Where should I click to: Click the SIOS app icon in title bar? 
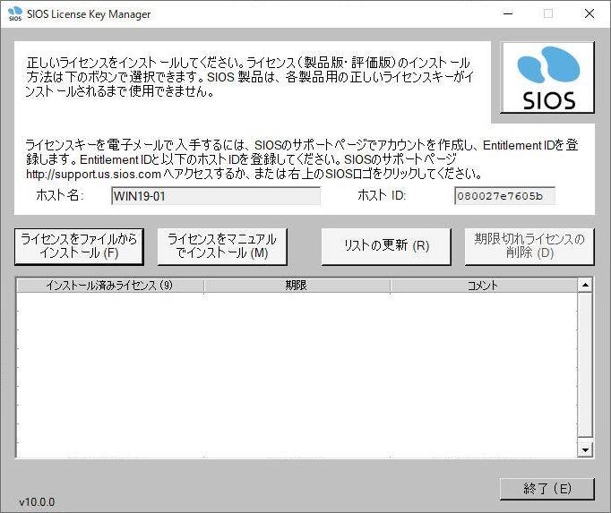point(15,14)
